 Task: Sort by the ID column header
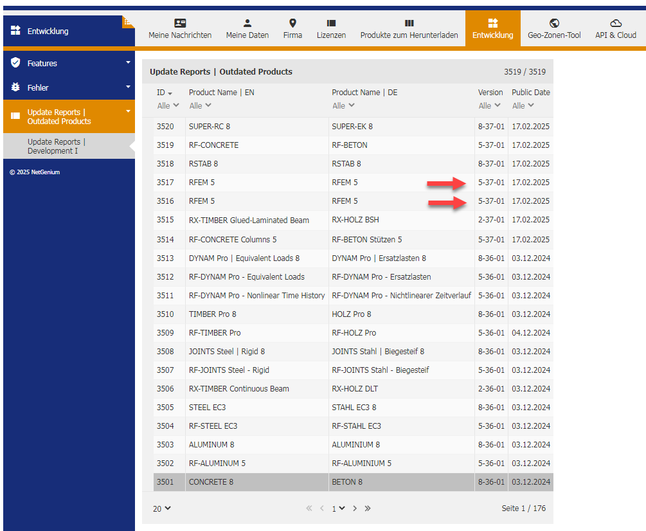click(x=165, y=93)
